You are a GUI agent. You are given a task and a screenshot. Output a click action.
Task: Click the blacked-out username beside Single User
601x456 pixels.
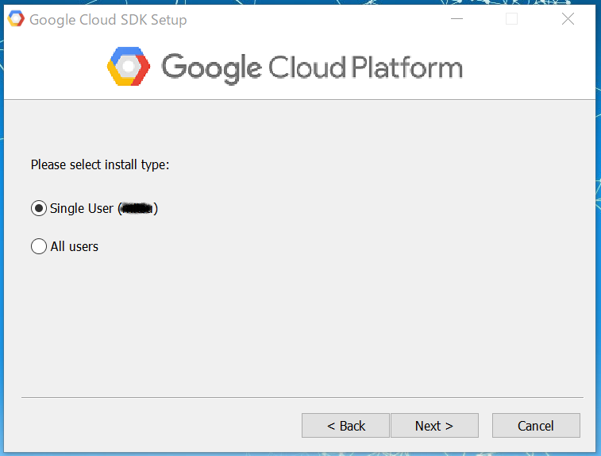pos(138,208)
